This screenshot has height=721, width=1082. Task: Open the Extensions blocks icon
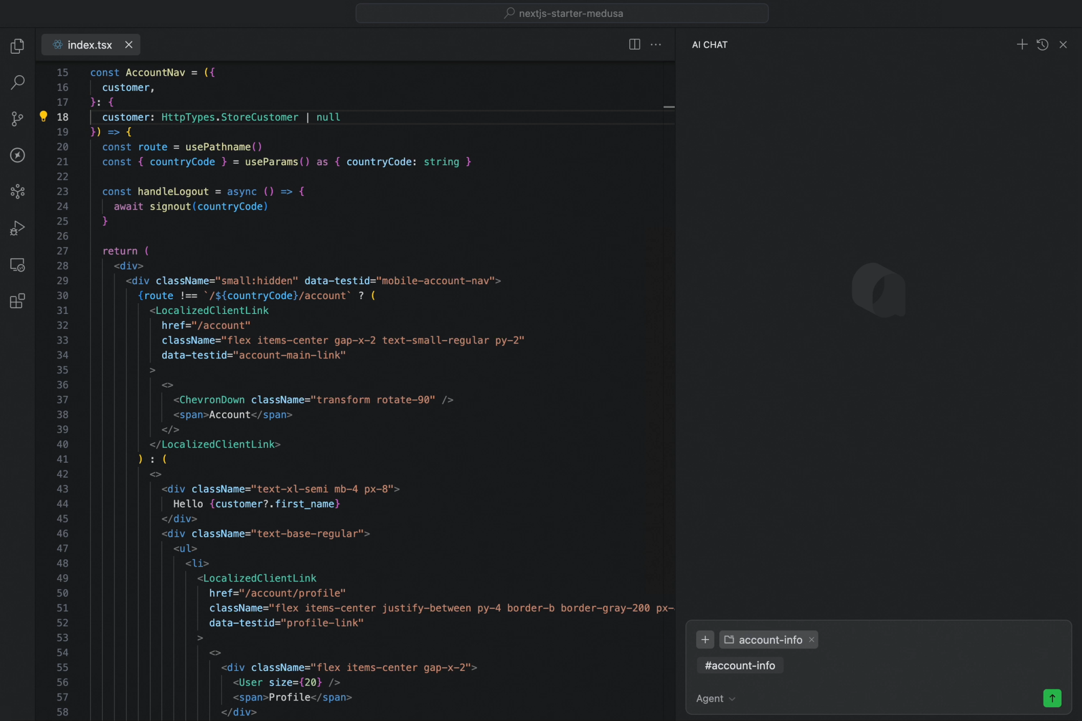tap(17, 301)
